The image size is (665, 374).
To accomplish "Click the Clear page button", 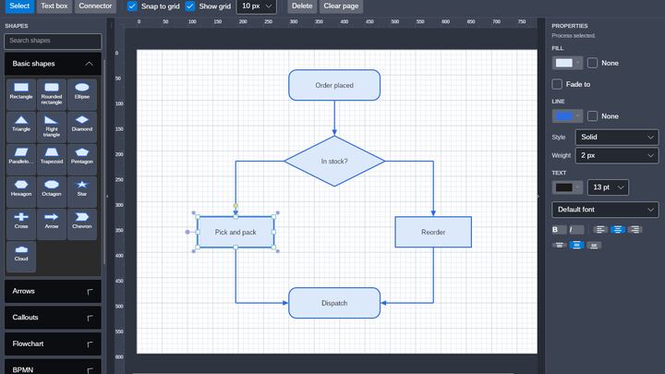I will (341, 6).
